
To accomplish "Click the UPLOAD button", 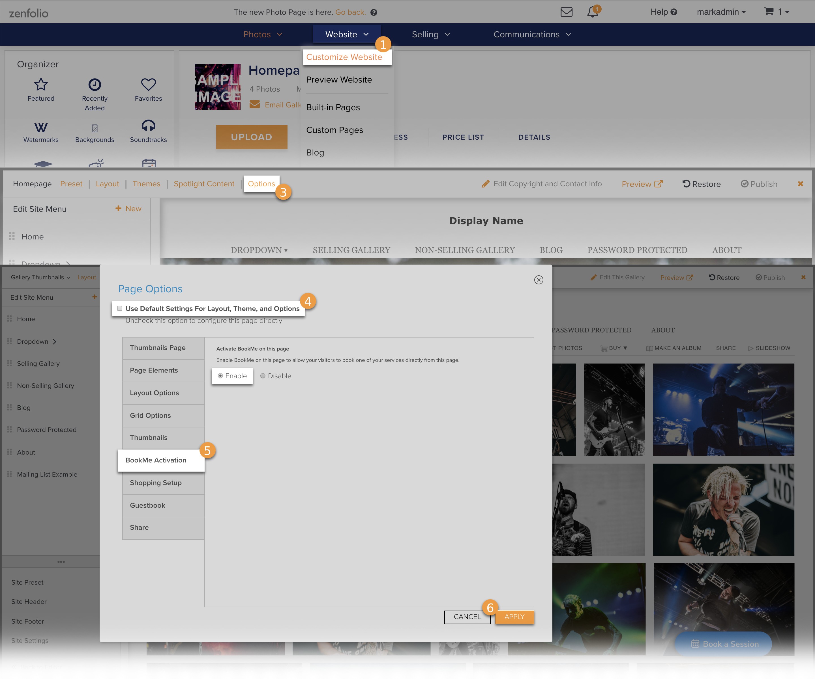I will (252, 137).
